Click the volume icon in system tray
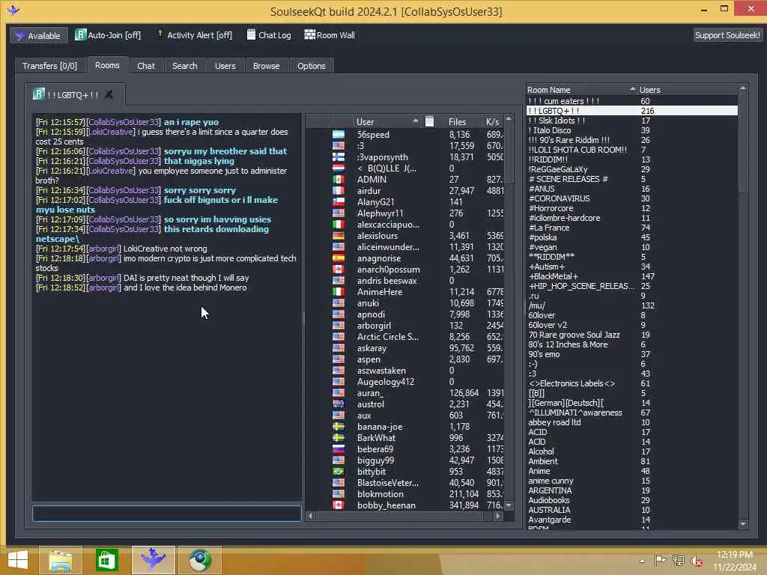 coord(696,561)
